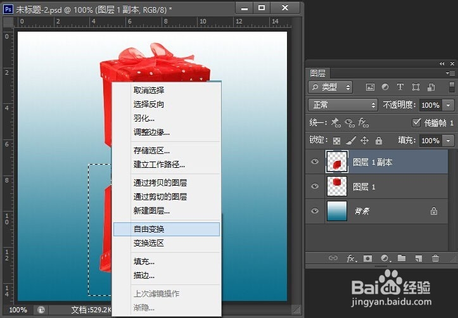Collapse the layers panel to icons

point(442,63)
